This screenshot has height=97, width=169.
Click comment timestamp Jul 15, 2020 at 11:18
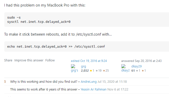tap(112, 82)
